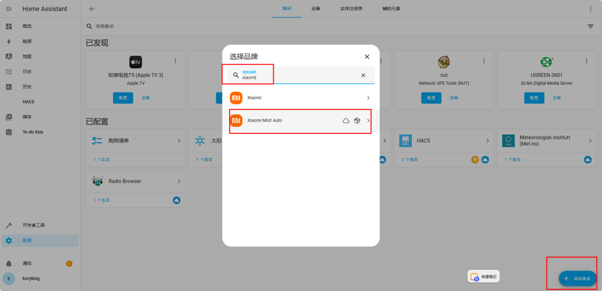602x291 pixels.
Task: Switch to the 实体注册表 tab
Action: pyautogui.click(x=351, y=9)
